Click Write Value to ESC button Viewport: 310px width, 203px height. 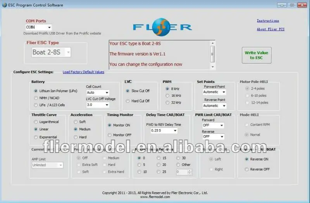pos(257,55)
